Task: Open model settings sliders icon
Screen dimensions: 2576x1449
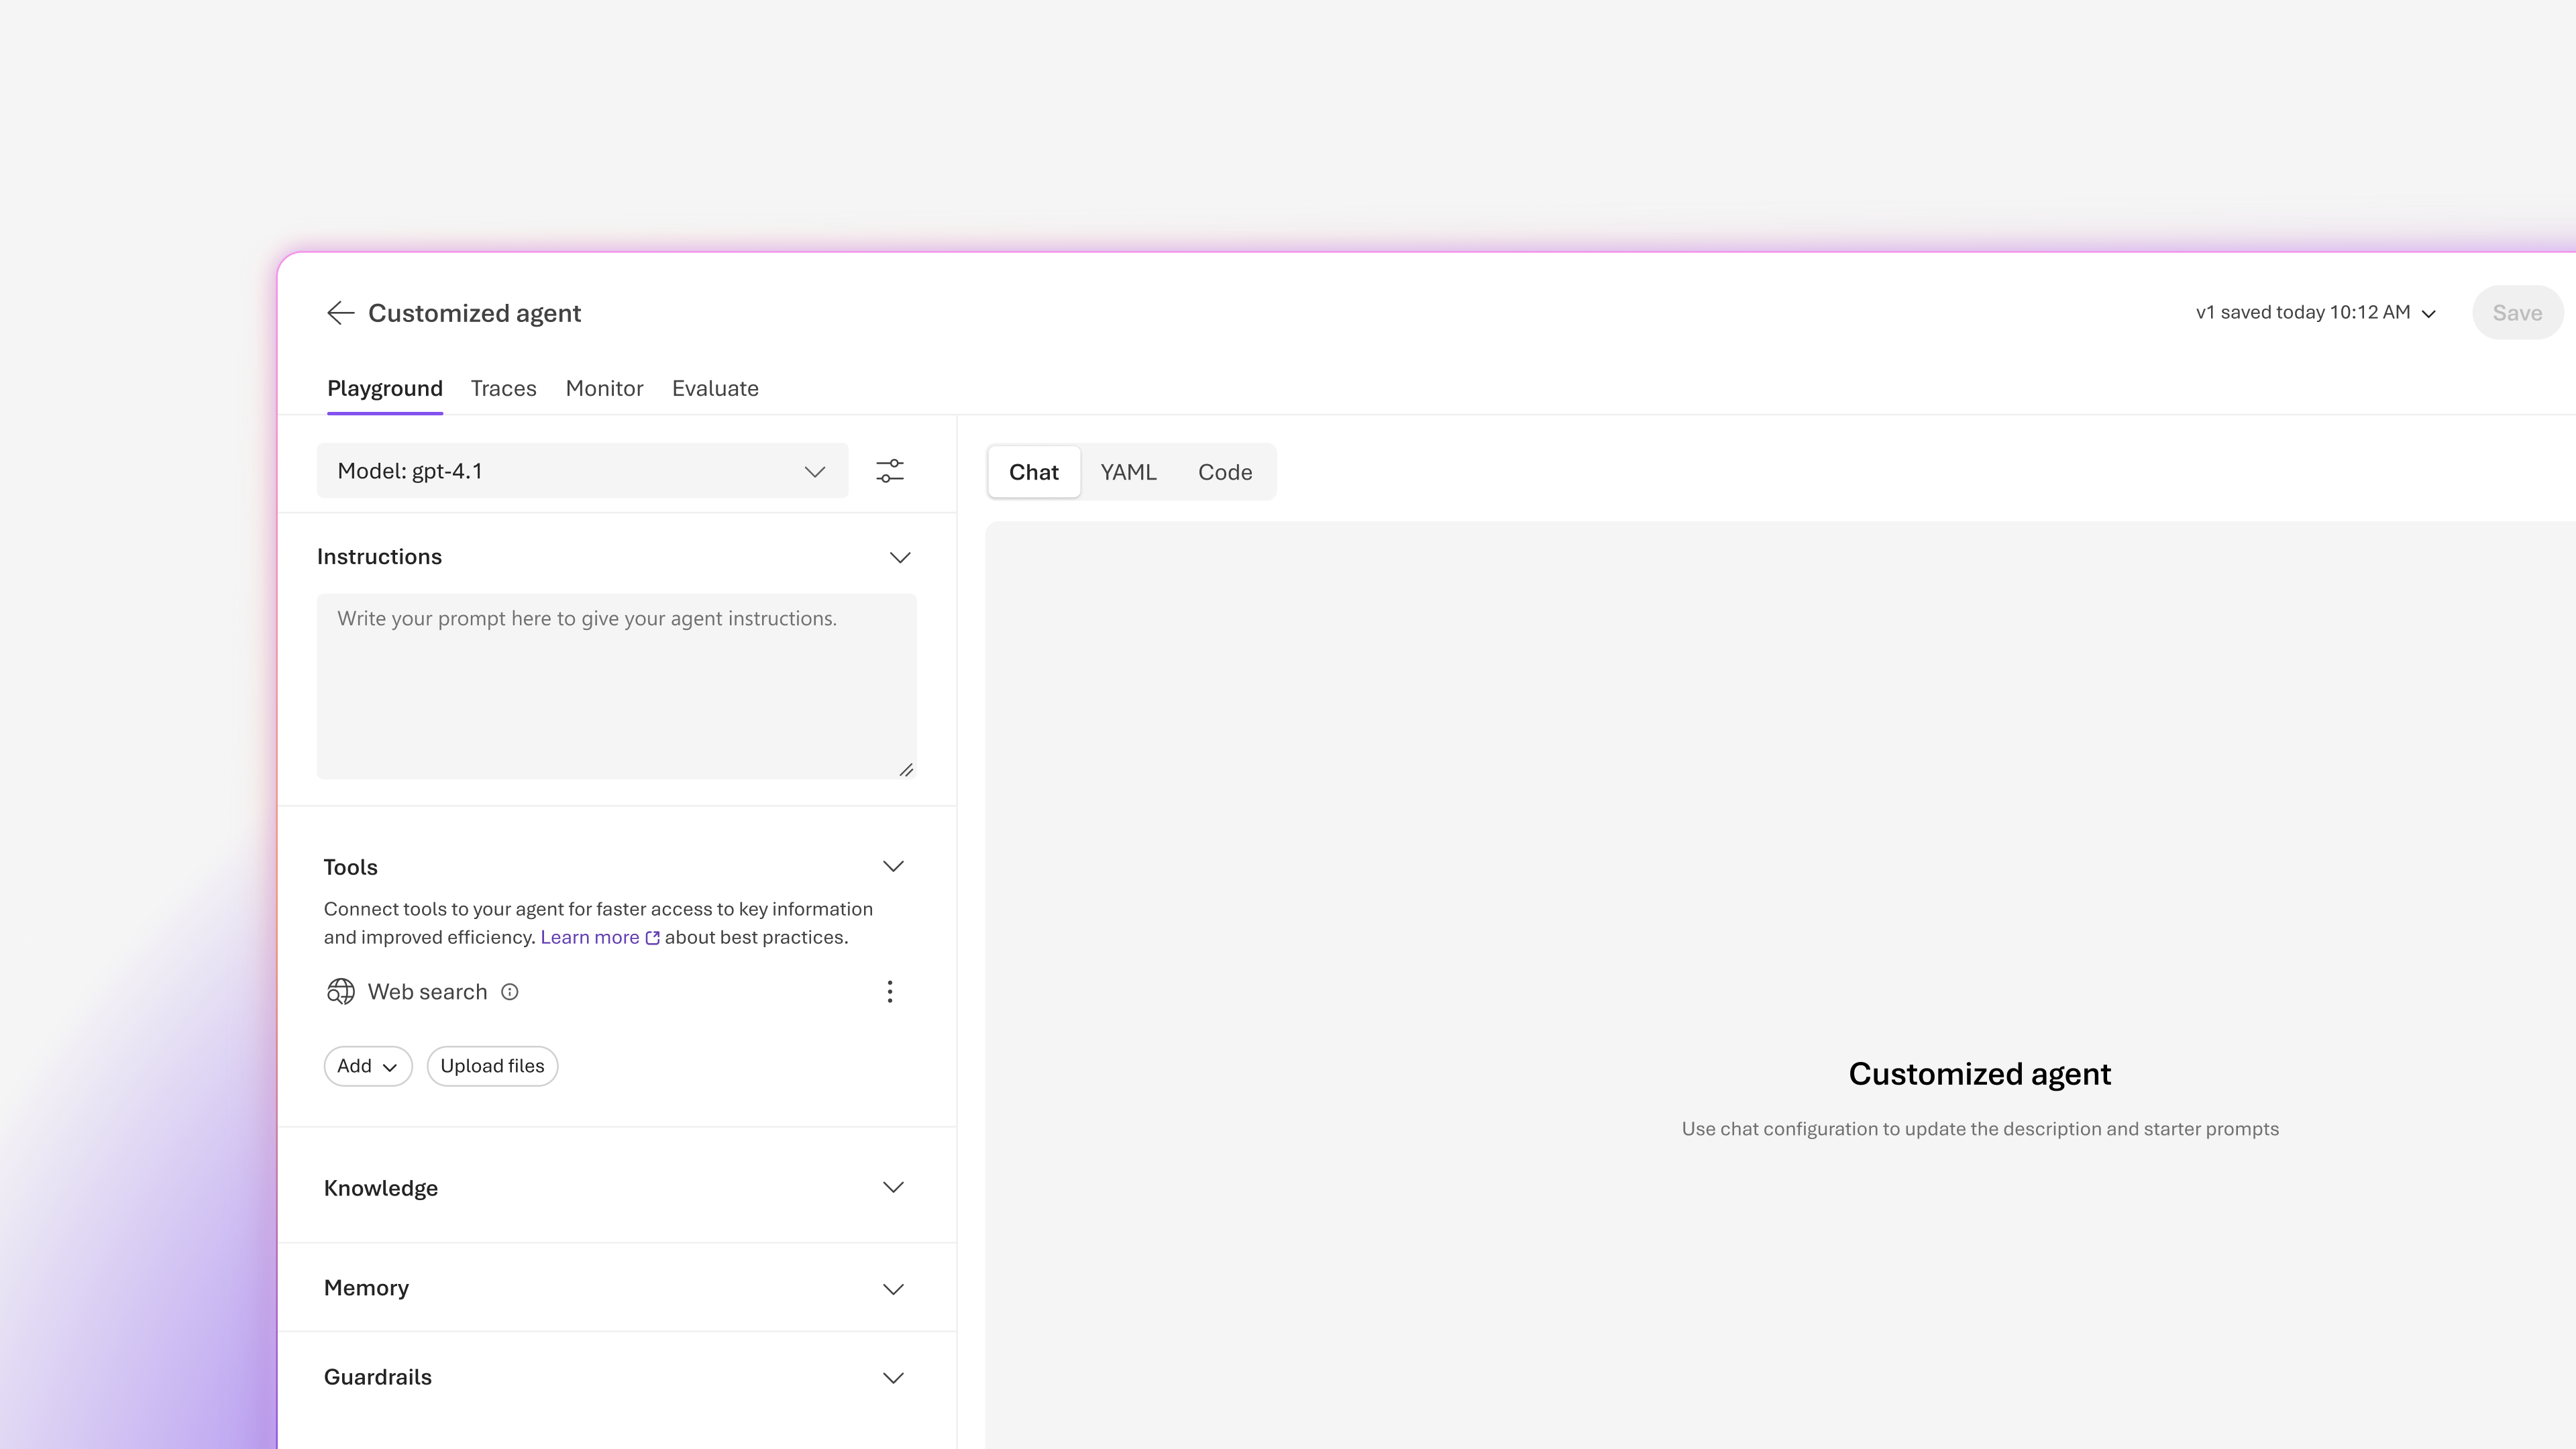Action: [890, 471]
